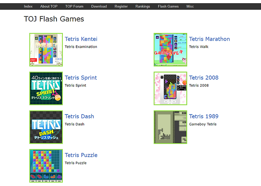261x186 pixels.
Task: Select the 'Tetris Examination' description text
Action: click(x=81, y=47)
